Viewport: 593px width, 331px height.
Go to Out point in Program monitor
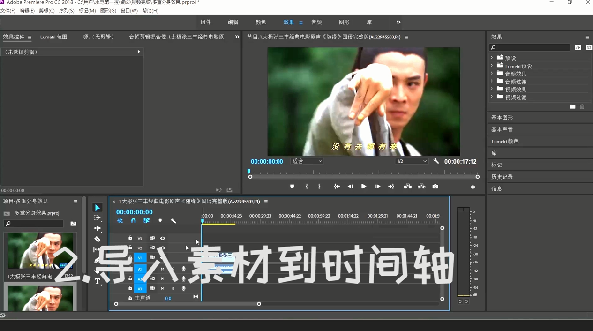tap(391, 187)
